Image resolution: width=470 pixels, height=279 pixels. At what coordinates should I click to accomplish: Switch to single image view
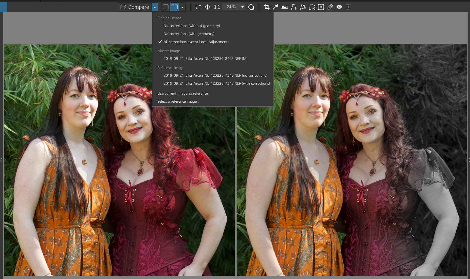166,7
